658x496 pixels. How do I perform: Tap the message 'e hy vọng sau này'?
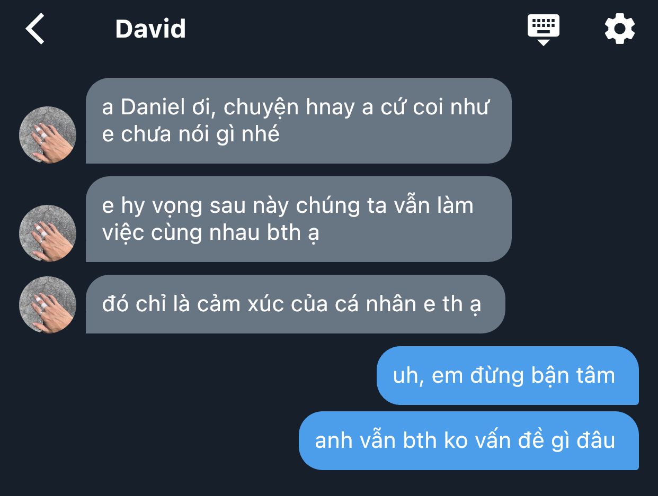point(298,219)
